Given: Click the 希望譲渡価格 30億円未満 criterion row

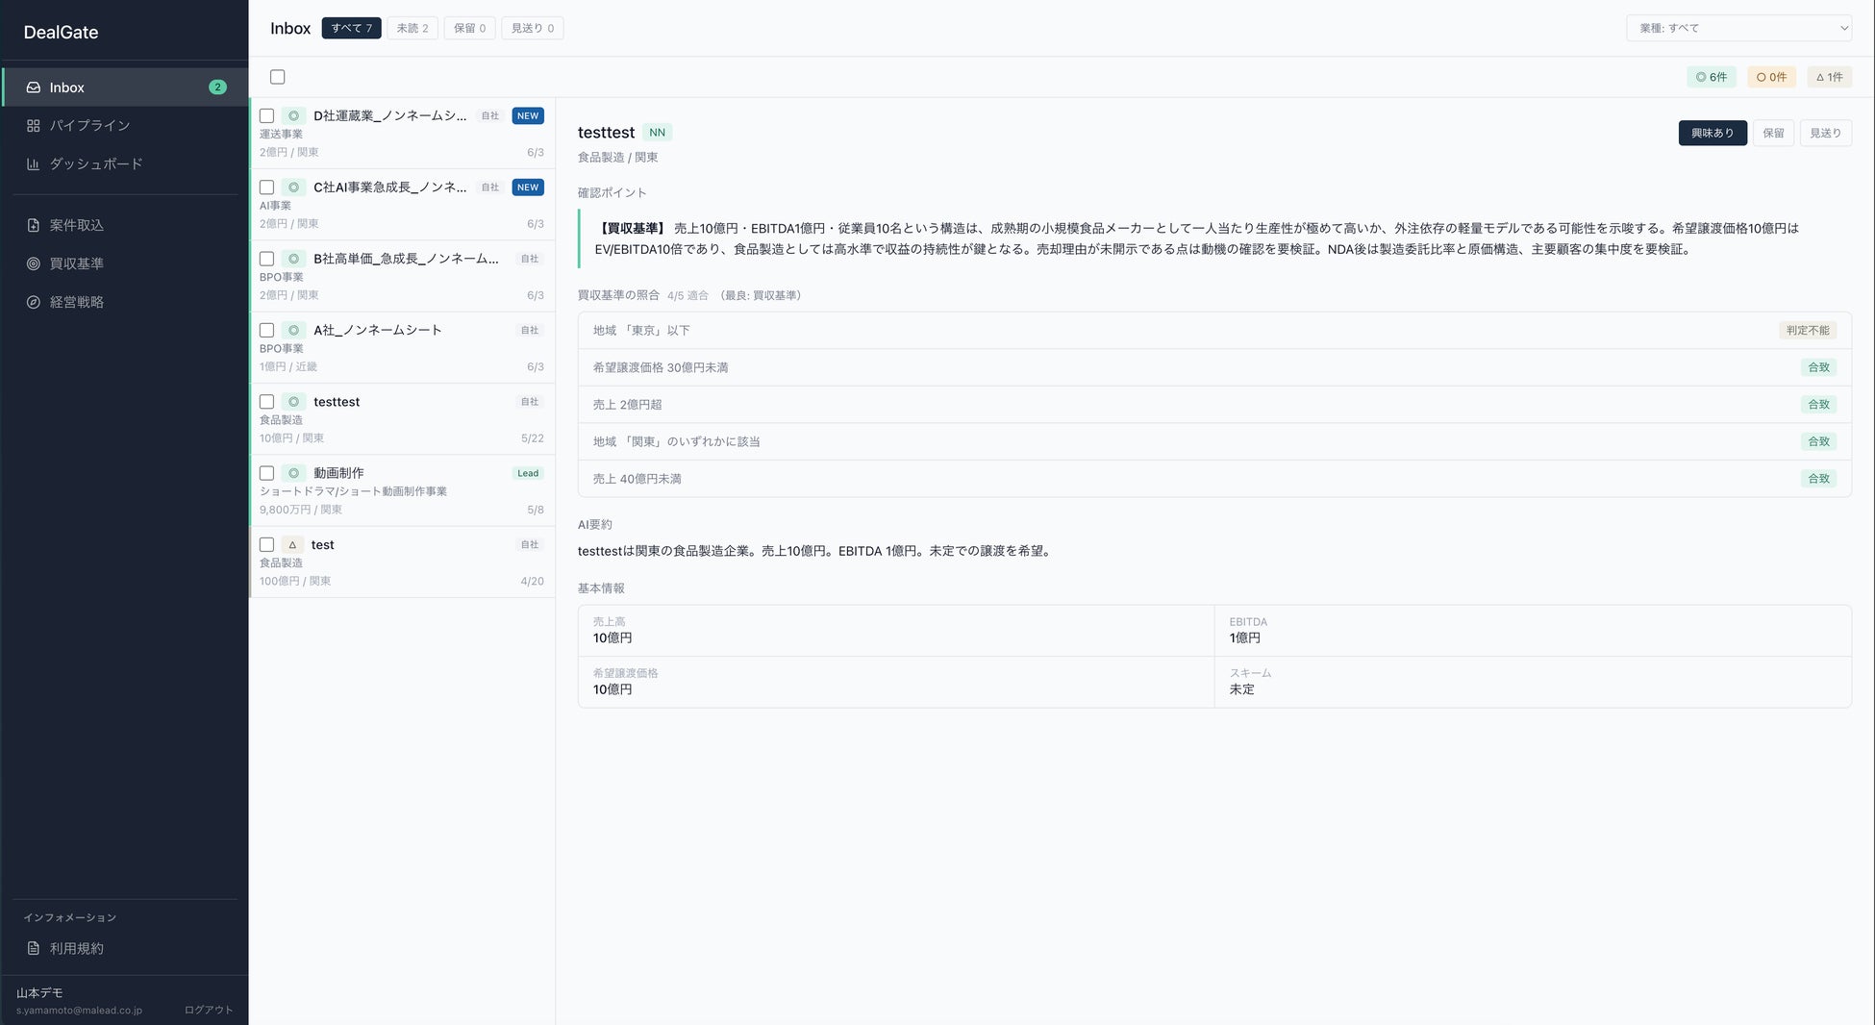Looking at the screenshot, I should point(1214,367).
